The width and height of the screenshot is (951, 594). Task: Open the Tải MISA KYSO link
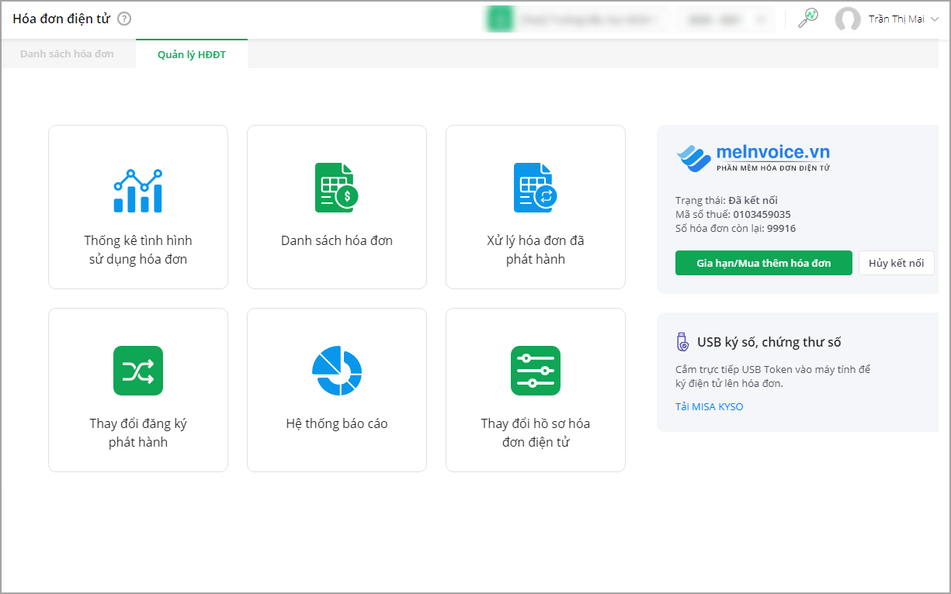tap(709, 406)
